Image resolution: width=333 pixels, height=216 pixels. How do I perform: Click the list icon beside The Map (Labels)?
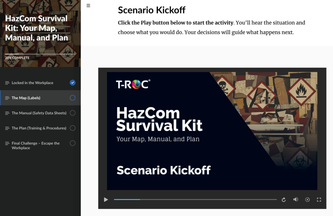(7, 98)
